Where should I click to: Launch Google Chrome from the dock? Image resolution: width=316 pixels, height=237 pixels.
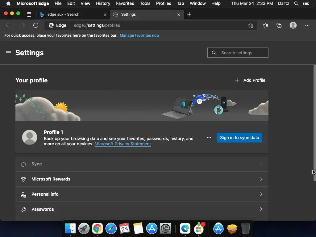97,229
